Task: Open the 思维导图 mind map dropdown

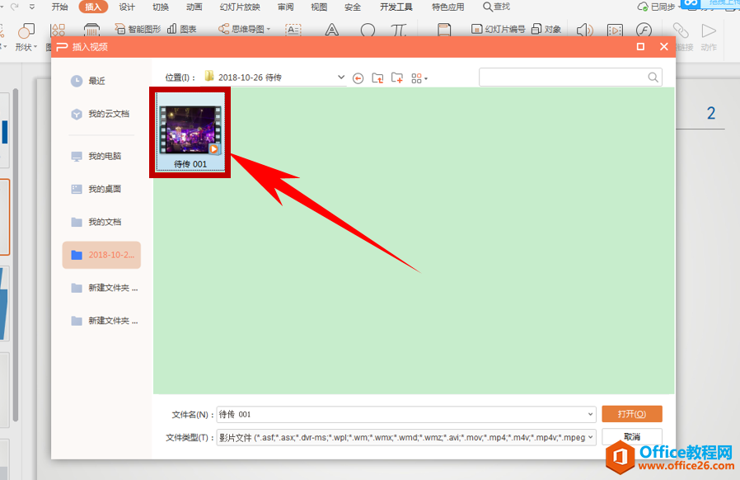Action: click(x=244, y=30)
